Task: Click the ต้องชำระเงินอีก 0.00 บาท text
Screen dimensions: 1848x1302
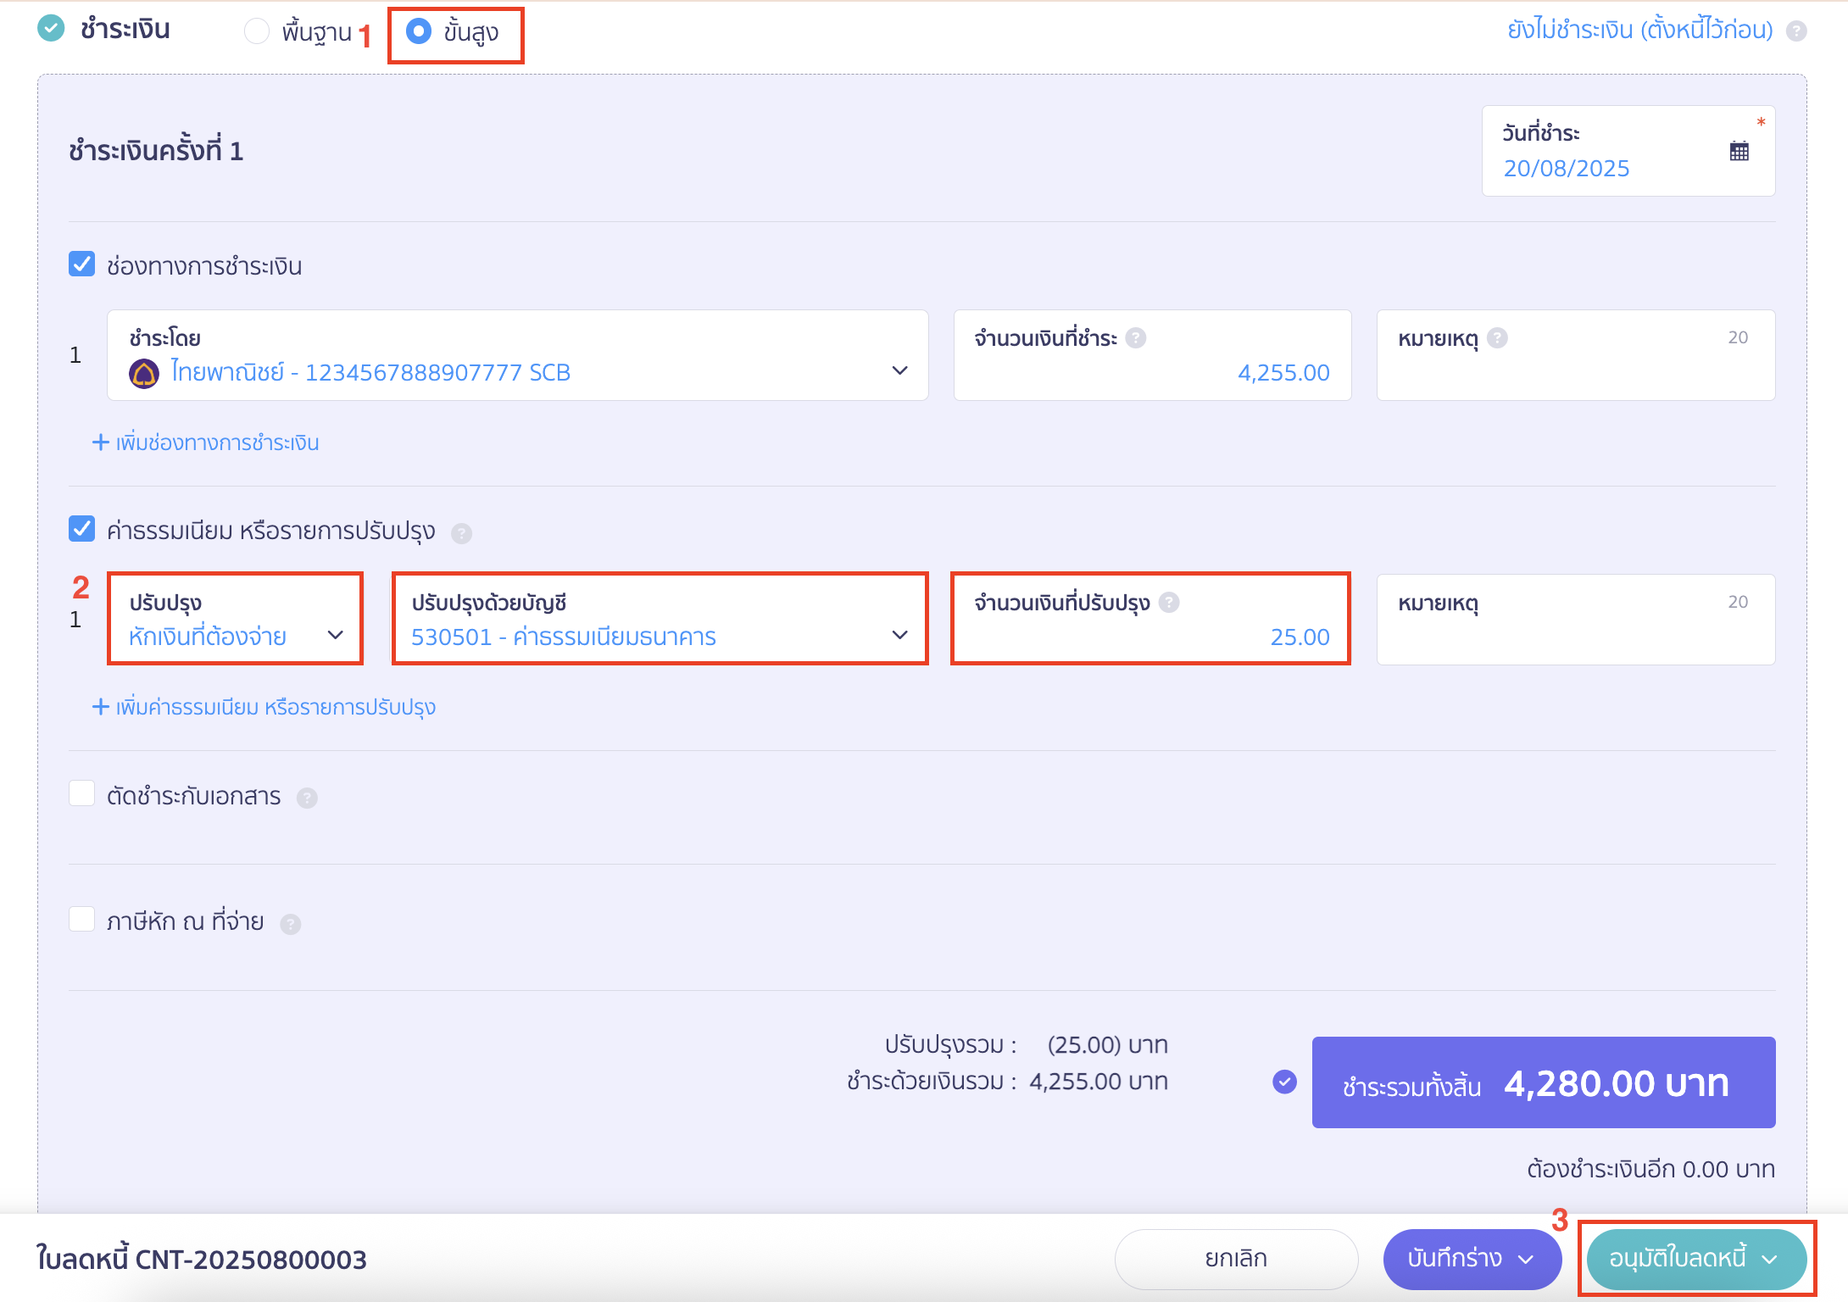Action: [1650, 1170]
